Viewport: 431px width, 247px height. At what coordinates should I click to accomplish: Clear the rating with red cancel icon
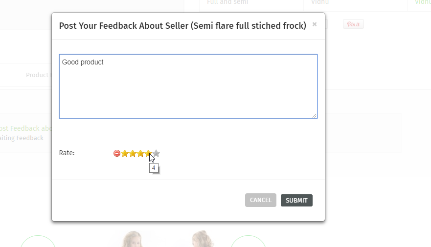click(x=117, y=153)
